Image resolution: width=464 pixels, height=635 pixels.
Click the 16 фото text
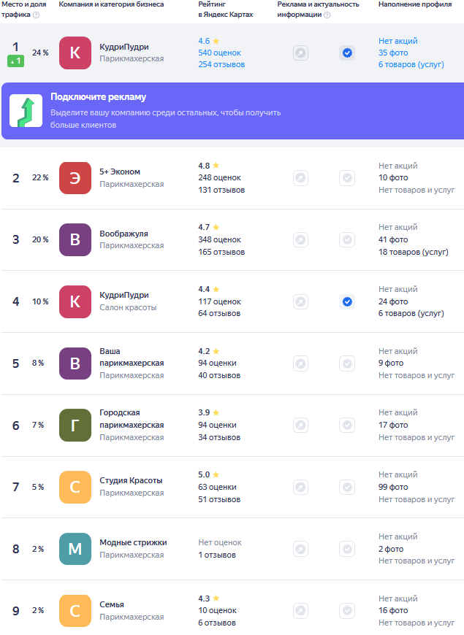click(393, 611)
